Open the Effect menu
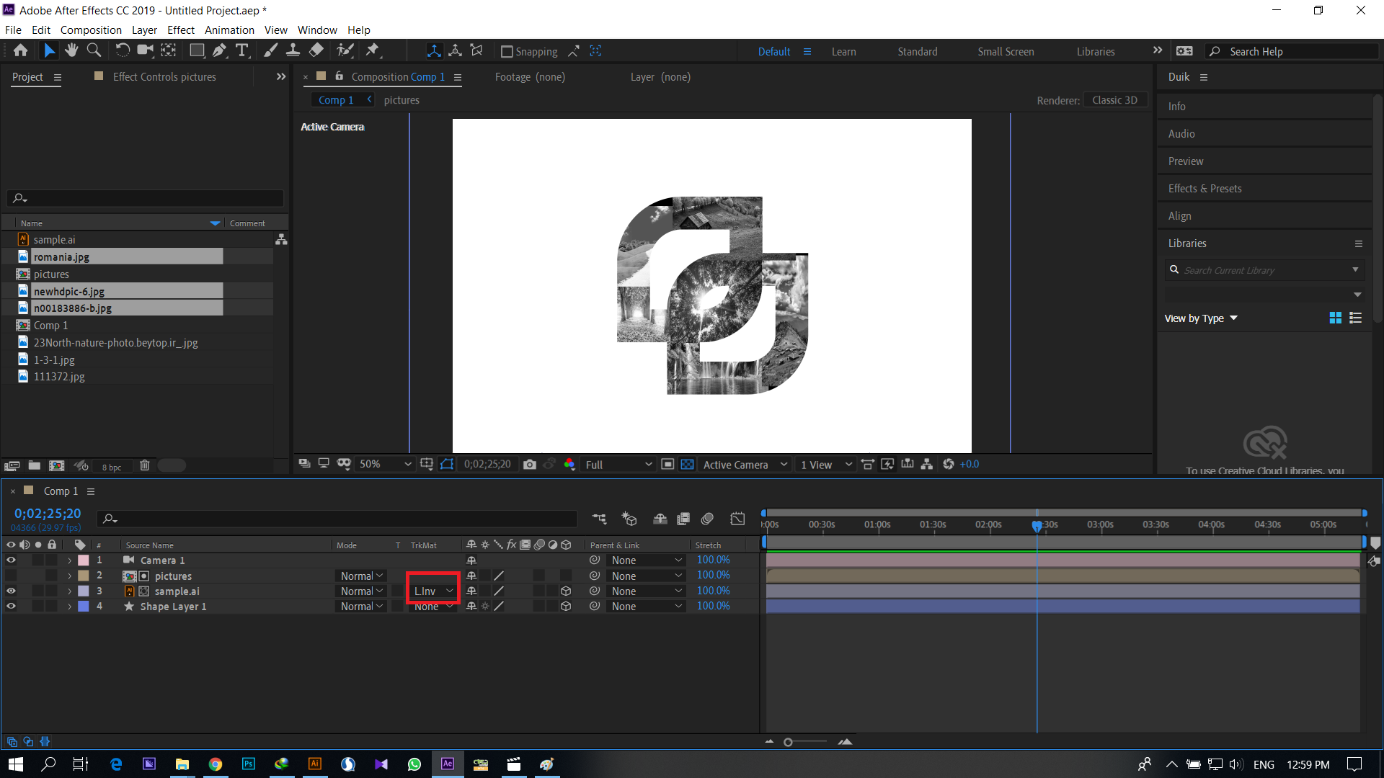This screenshot has width=1384, height=778. [x=181, y=30]
